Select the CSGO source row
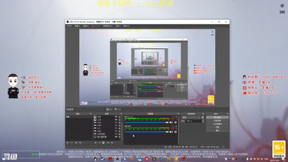The width and height of the screenshot is (288, 162). (107, 122)
